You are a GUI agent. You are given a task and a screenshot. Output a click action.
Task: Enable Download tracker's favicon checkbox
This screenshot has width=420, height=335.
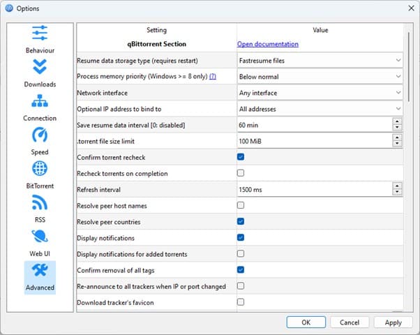(x=241, y=302)
